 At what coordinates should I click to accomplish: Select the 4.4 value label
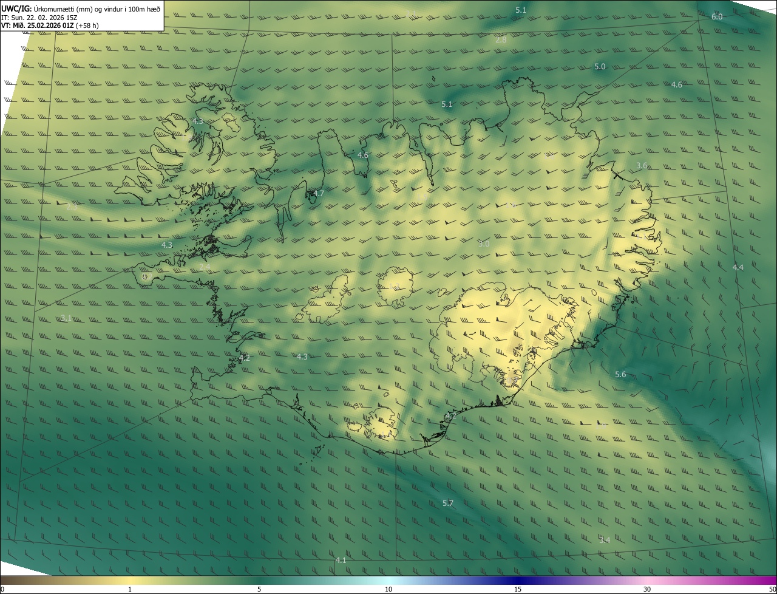pos(738,268)
